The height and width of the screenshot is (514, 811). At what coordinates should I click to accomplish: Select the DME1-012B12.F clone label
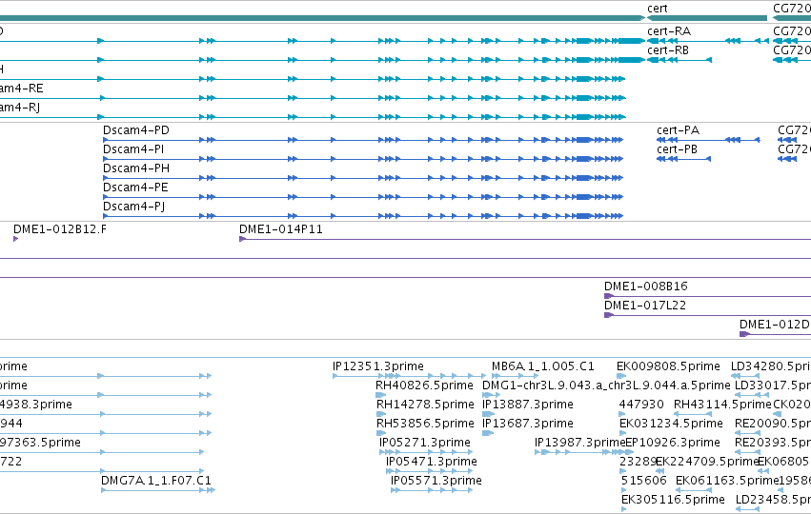pyautogui.click(x=60, y=229)
